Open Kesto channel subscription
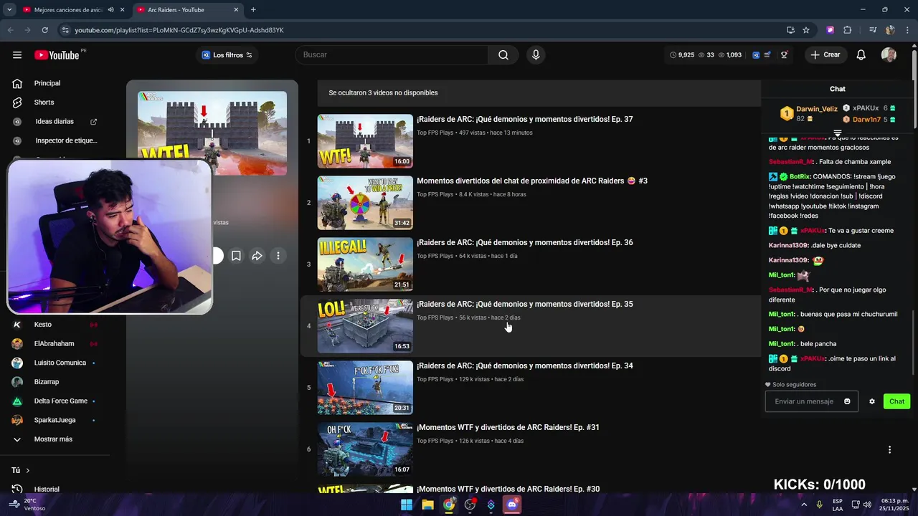 point(43,325)
